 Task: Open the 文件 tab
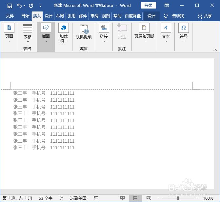pyautogui.click(x=10, y=16)
